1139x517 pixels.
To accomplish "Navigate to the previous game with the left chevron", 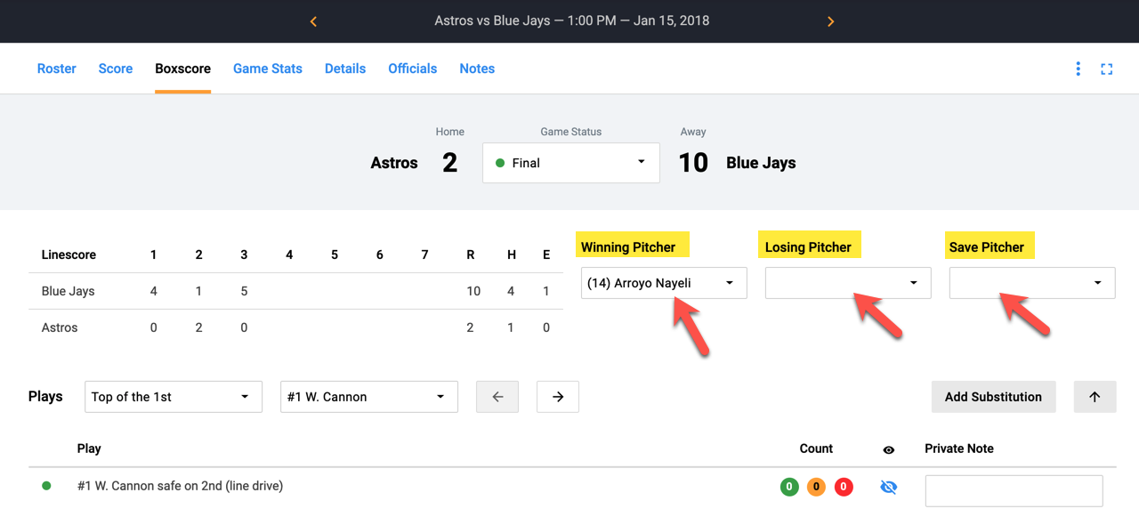I will coord(313,20).
